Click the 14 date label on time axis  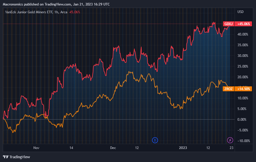(x=71, y=148)
